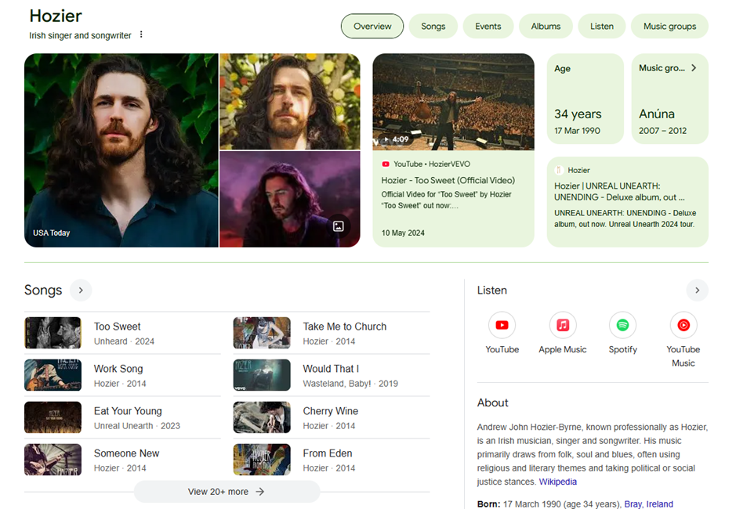
Task: Select the Take Me to Church title
Action: pos(345,327)
